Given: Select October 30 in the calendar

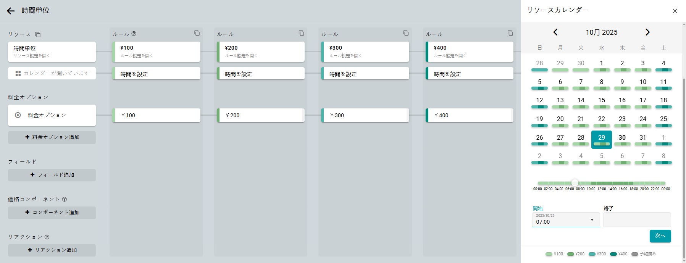Looking at the screenshot, I should point(622,138).
